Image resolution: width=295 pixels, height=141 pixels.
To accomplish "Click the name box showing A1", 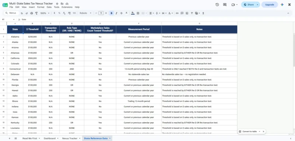I will [x=8, y=20].
